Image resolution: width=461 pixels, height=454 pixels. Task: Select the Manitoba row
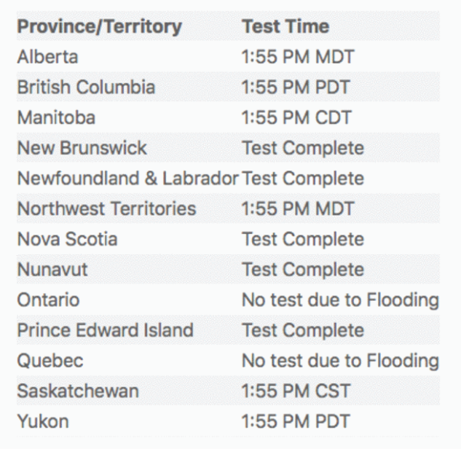pyautogui.click(x=228, y=117)
